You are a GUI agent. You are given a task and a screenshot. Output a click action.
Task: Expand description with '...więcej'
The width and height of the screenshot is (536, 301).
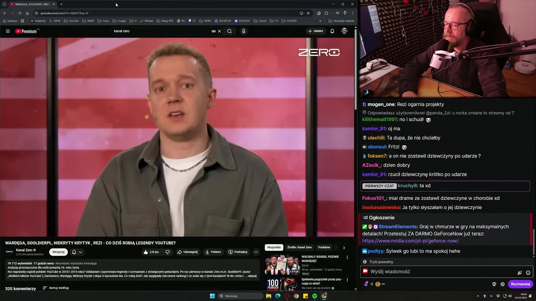click(x=252, y=276)
